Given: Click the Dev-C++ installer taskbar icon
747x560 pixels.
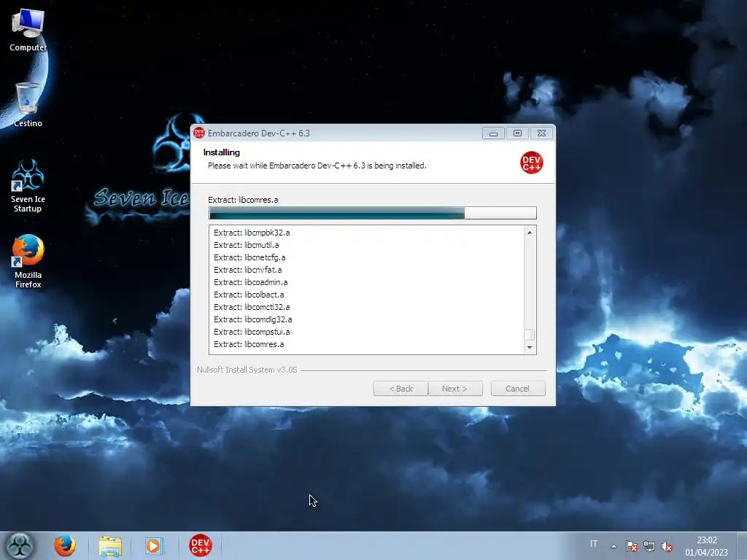Looking at the screenshot, I should tap(200, 545).
